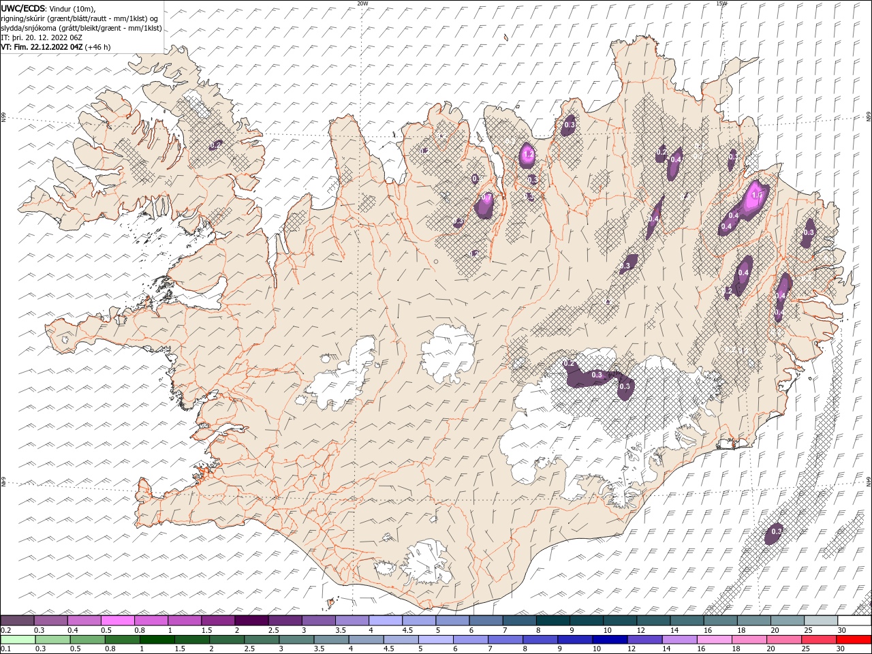Pick the white 30 swatch in upper legend
Viewport: 872px width, 654px height.
(x=854, y=621)
